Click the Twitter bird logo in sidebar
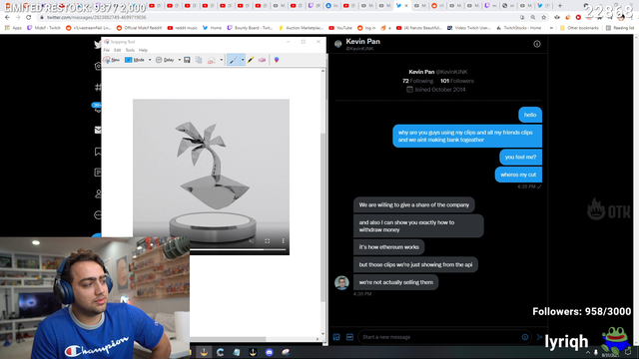 (x=98, y=44)
